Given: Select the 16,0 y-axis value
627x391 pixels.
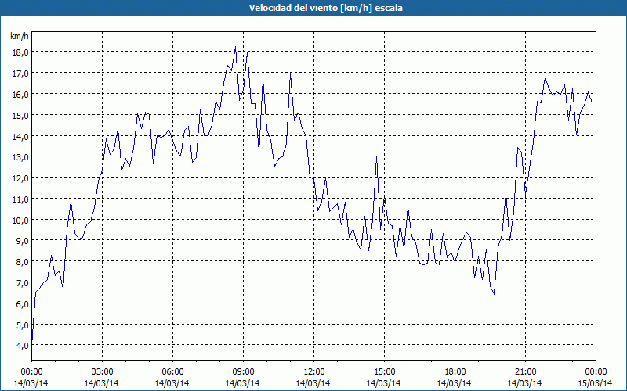Looking at the screenshot, I should (x=20, y=95).
